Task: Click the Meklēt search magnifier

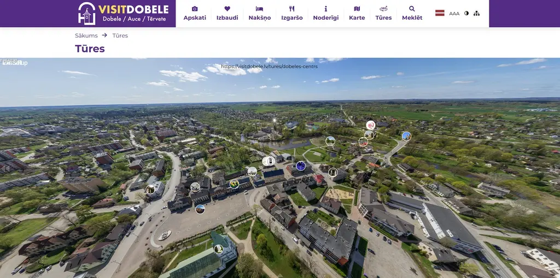Action: point(412,14)
